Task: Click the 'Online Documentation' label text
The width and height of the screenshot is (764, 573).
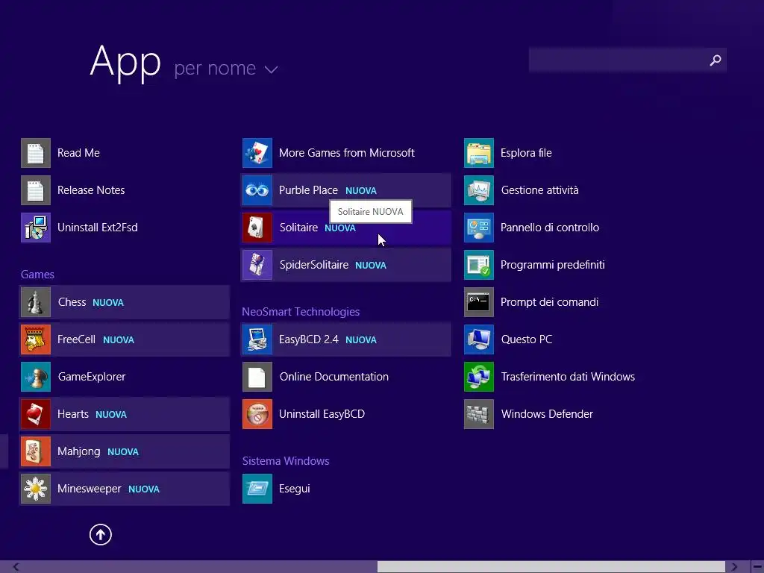Action: click(334, 377)
